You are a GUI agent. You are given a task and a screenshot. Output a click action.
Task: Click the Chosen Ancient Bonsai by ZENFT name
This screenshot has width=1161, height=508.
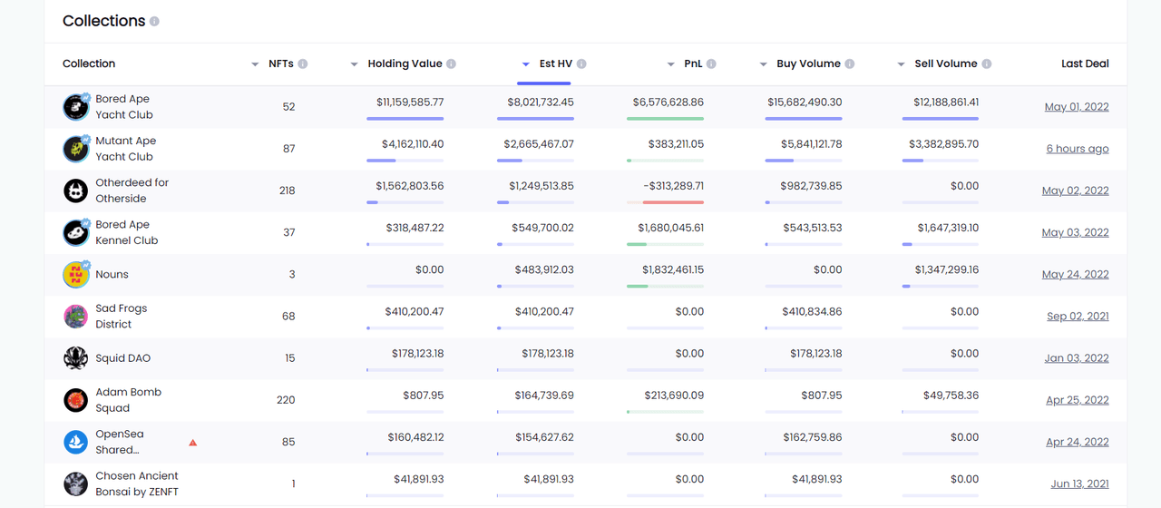(137, 484)
